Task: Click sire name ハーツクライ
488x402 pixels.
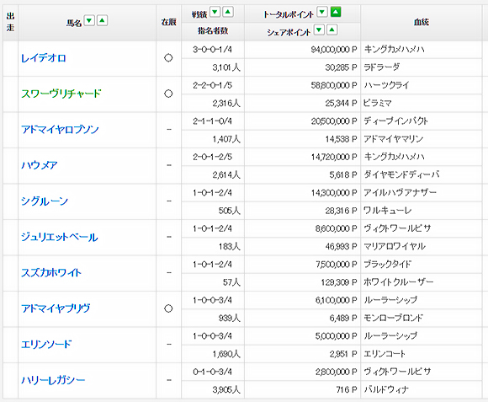Action: coord(386,85)
